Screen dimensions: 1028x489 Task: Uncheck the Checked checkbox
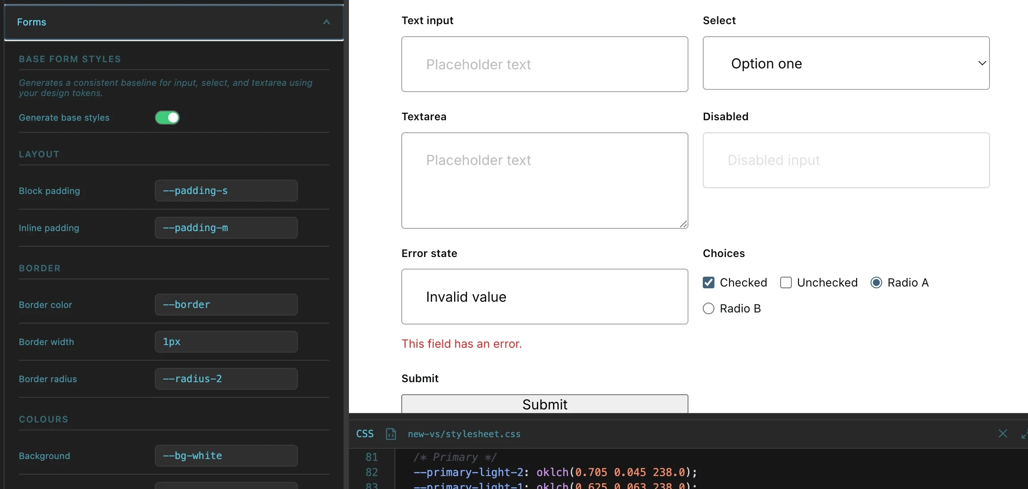[x=709, y=282]
